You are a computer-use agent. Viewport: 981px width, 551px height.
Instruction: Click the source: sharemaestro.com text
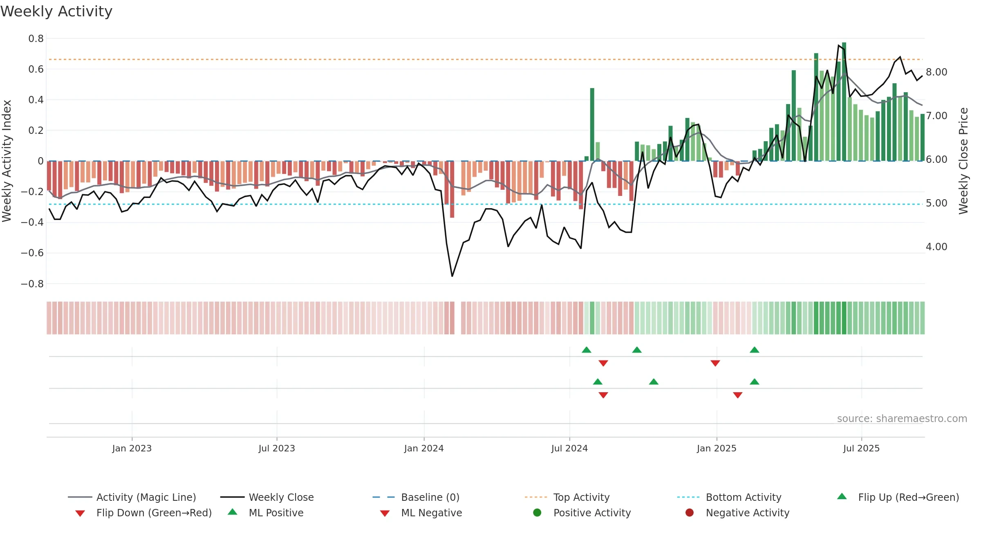tap(902, 418)
